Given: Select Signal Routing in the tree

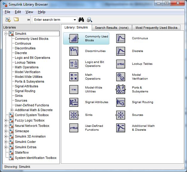Looking at the screenshot, I should 25,91.
